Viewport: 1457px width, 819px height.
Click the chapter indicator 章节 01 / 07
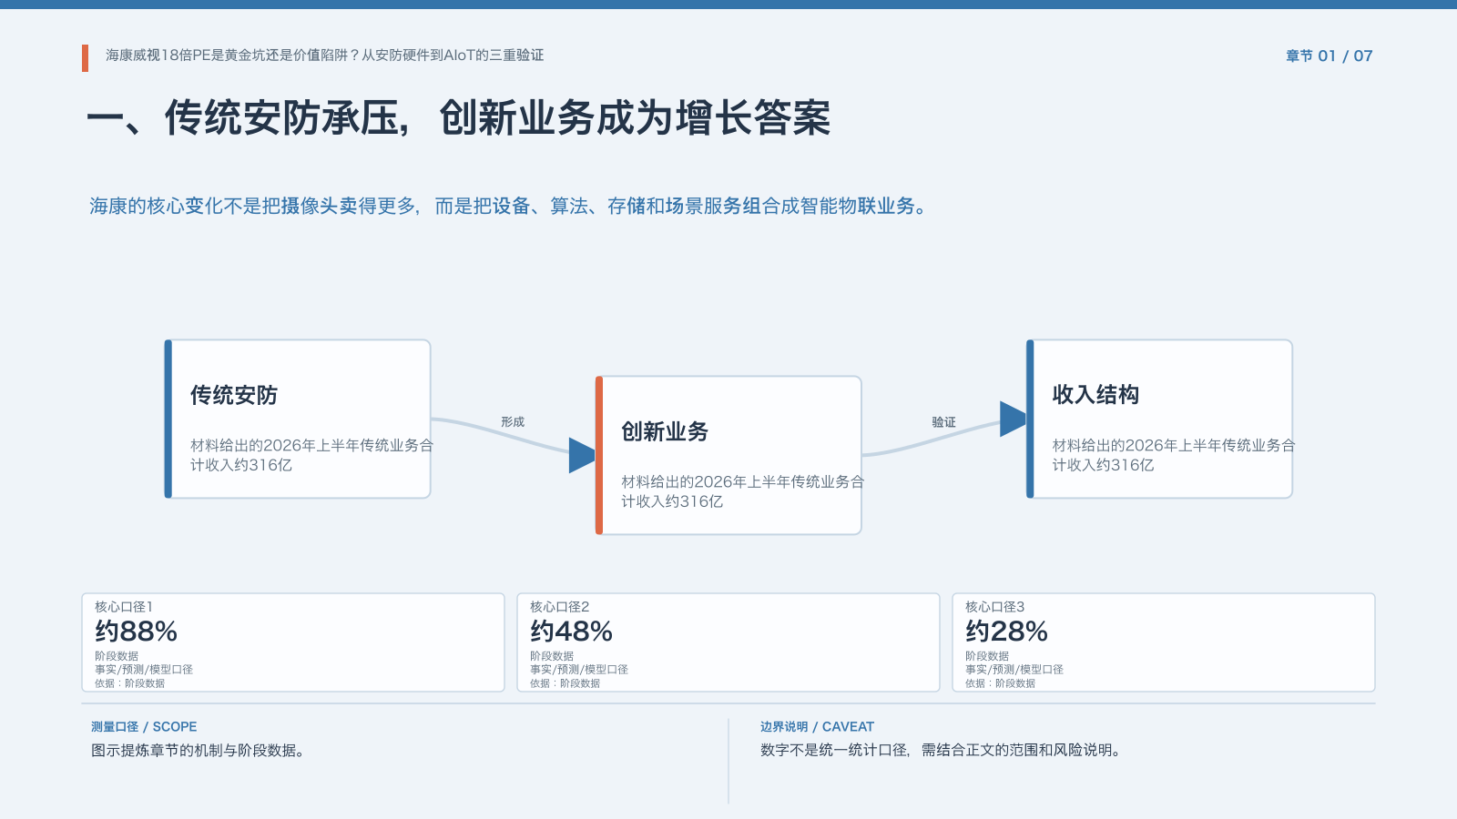[1329, 56]
